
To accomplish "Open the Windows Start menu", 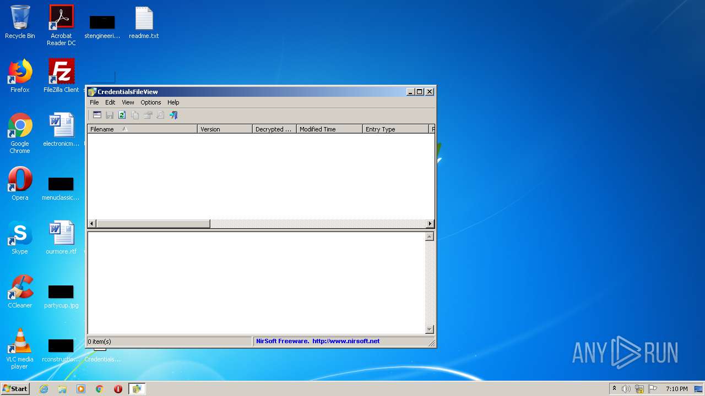I will click(15, 389).
